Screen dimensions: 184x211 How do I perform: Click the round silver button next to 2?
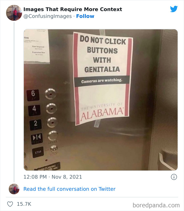52,122
